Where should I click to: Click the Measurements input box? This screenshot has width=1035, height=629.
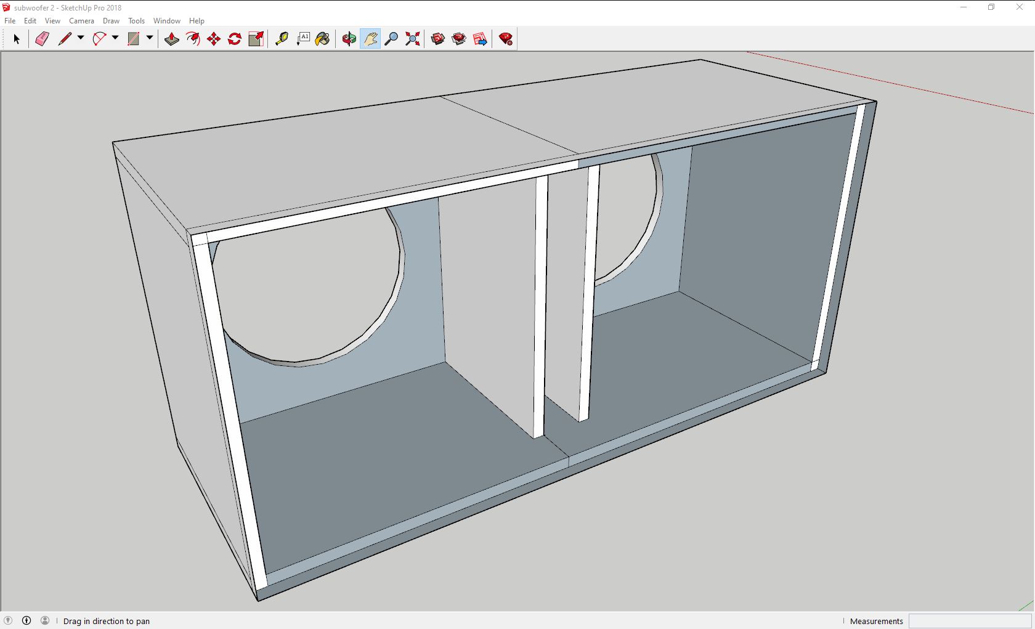click(x=969, y=621)
